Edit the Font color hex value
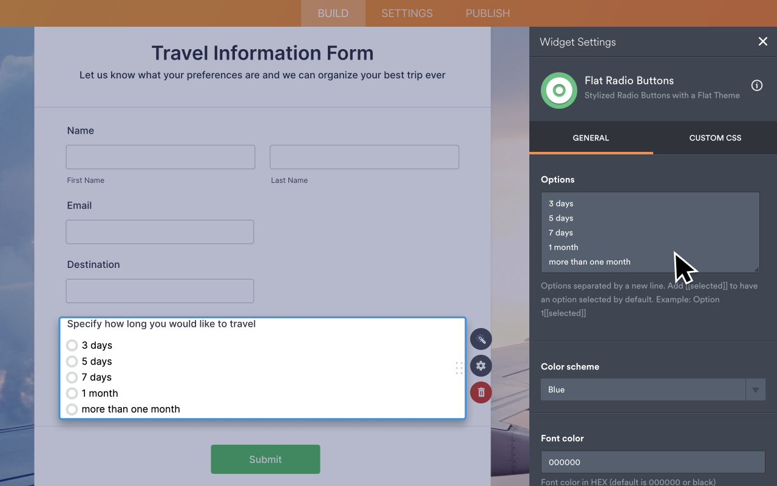The width and height of the screenshot is (777, 486). (x=653, y=462)
